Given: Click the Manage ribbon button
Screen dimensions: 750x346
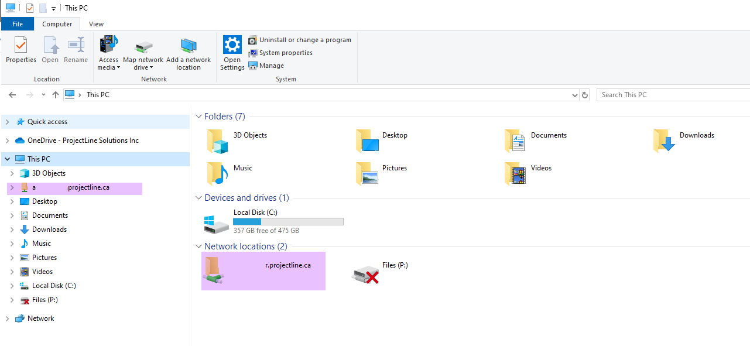Looking at the screenshot, I should click(266, 66).
